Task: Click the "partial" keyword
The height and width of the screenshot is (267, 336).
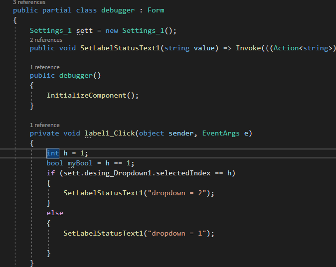Action: [x=57, y=10]
